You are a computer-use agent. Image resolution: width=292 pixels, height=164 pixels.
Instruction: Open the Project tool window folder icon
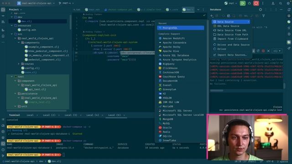3,10
